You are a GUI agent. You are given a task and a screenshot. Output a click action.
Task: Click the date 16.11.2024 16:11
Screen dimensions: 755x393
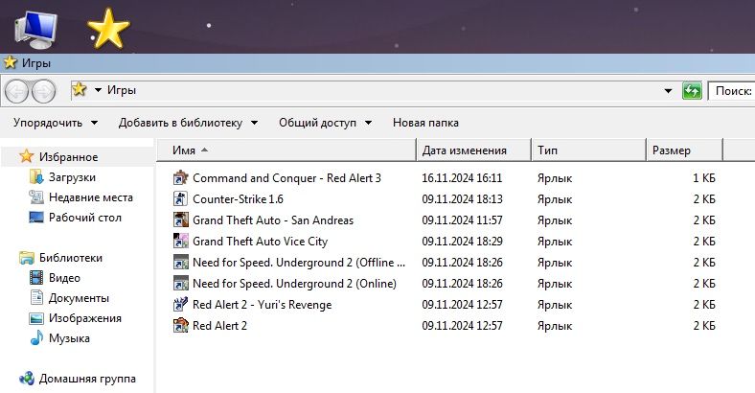(x=462, y=178)
